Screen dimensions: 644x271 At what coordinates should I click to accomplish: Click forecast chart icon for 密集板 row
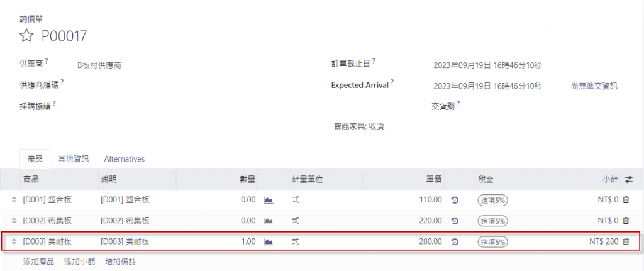[x=268, y=221]
